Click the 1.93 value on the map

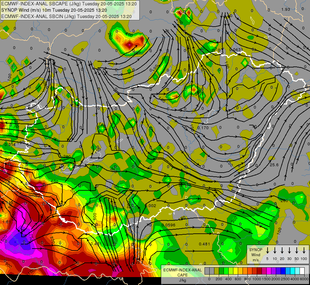pos(286,9)
